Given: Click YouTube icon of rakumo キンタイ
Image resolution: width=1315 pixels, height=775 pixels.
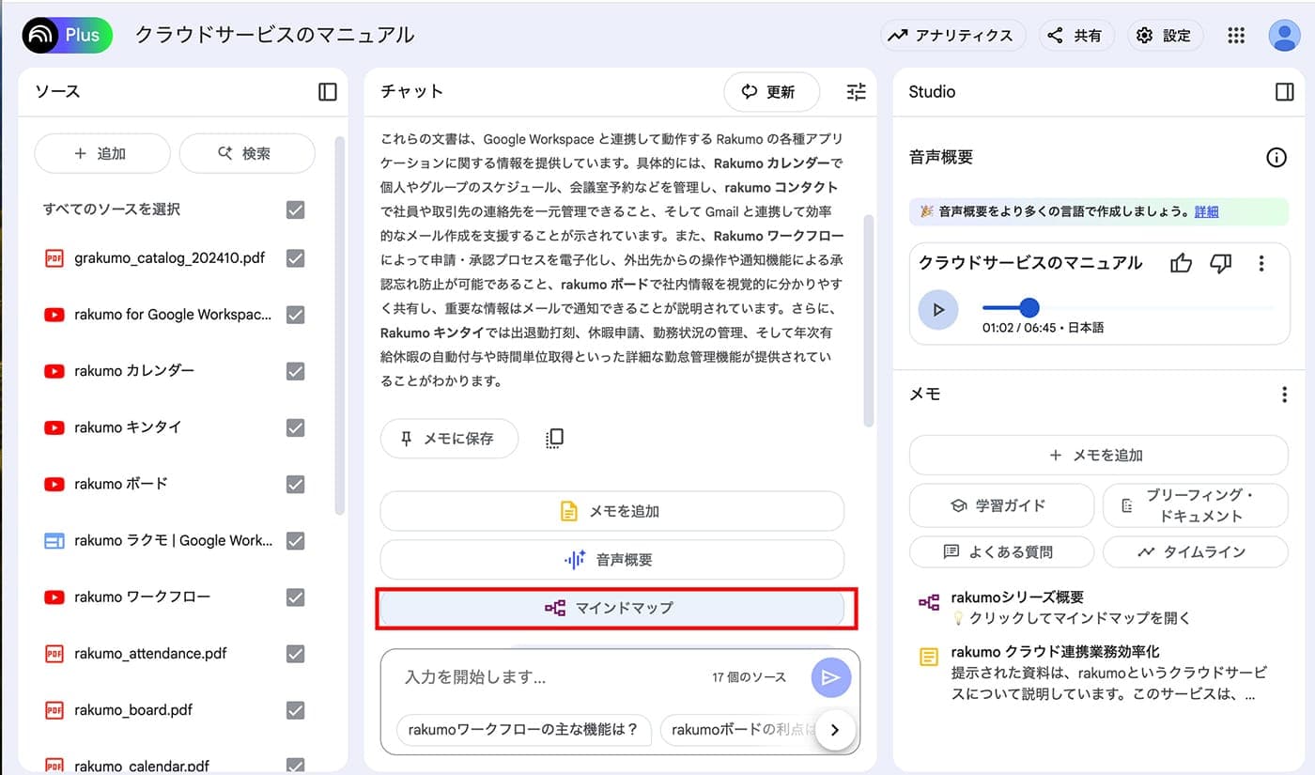Looking at the screenshot, I should pos(54,427).
